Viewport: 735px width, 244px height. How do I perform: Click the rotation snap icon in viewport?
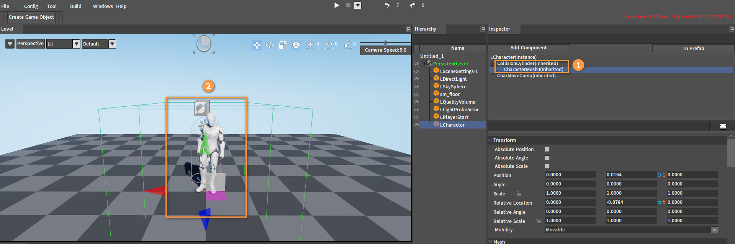[x=329, y=45]
